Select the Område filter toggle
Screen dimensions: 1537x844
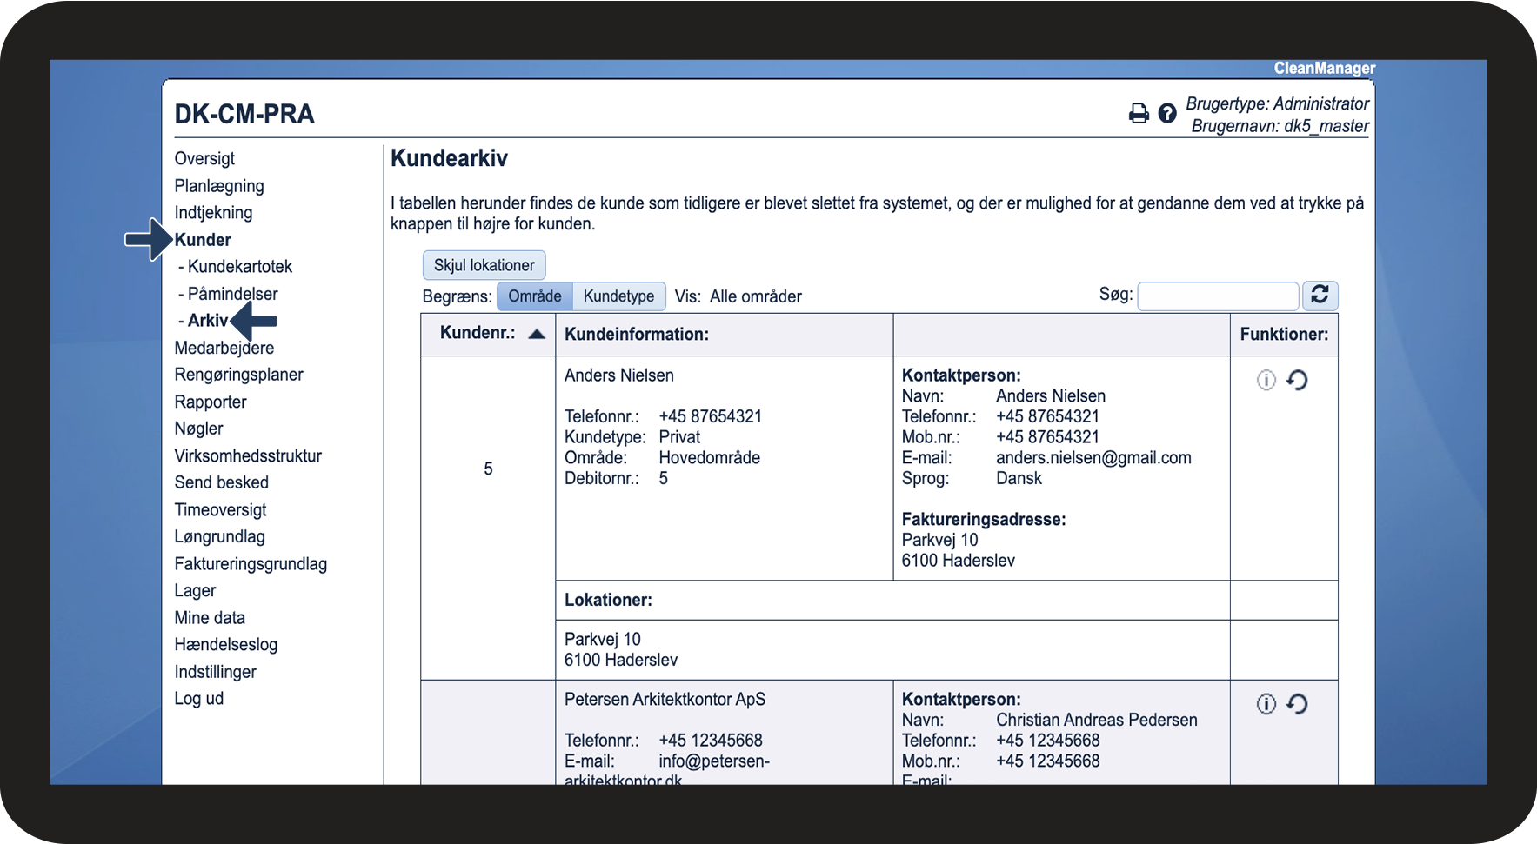tap(534, 296)
